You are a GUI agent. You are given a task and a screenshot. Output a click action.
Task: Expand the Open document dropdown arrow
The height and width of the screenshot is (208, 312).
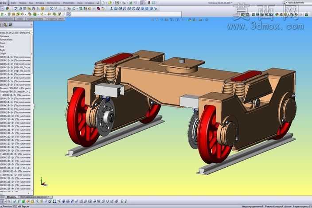point(113,3)
